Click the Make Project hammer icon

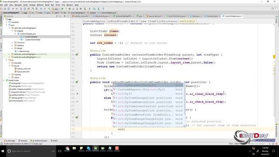49,9
